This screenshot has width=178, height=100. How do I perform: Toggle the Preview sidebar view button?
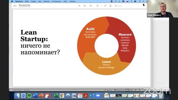click(15, 6)
